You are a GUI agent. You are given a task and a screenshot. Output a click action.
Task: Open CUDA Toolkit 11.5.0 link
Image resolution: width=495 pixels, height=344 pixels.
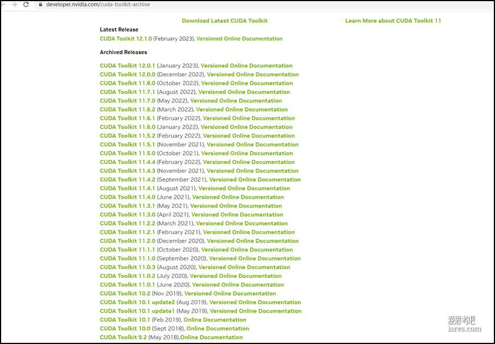[128, 153]
